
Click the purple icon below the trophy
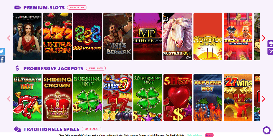click(270, 51)
